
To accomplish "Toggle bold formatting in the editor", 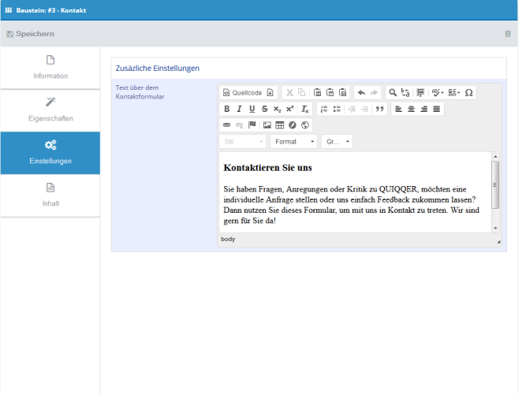I will coord(227,109).
